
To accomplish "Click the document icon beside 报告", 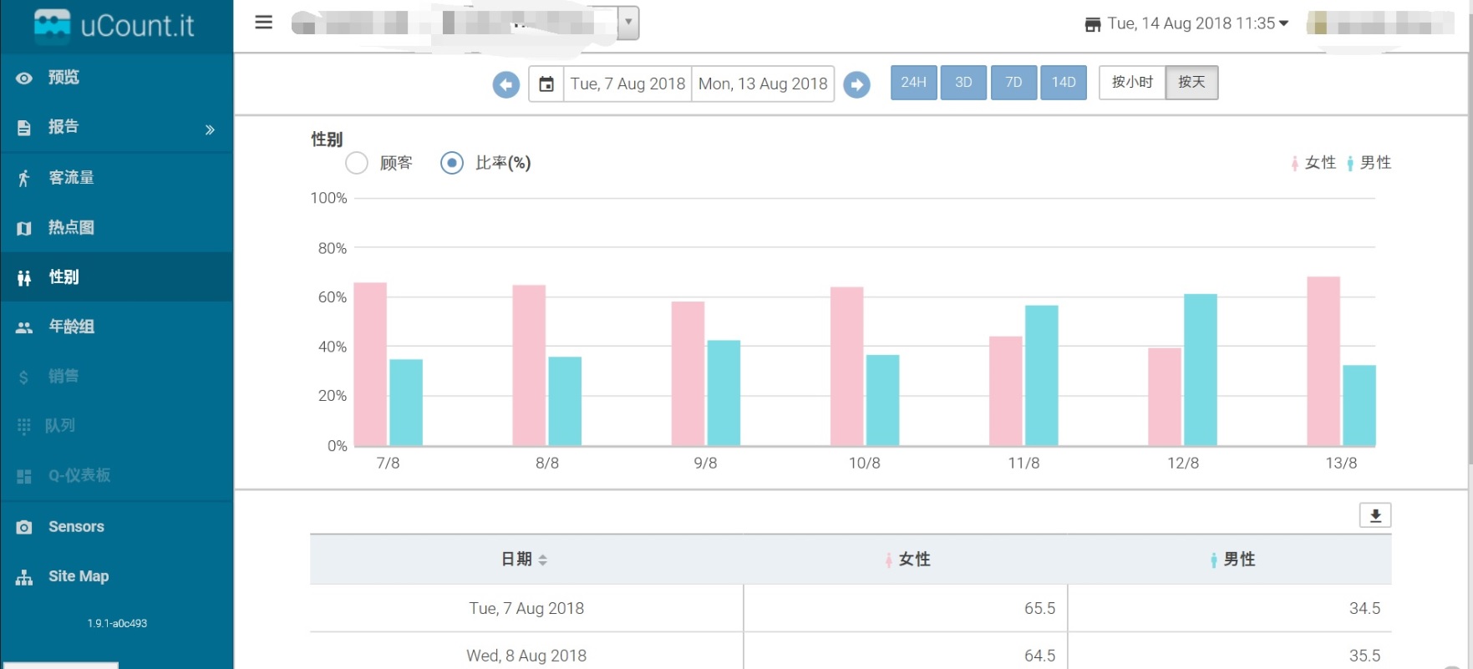I will pos(24,128).
